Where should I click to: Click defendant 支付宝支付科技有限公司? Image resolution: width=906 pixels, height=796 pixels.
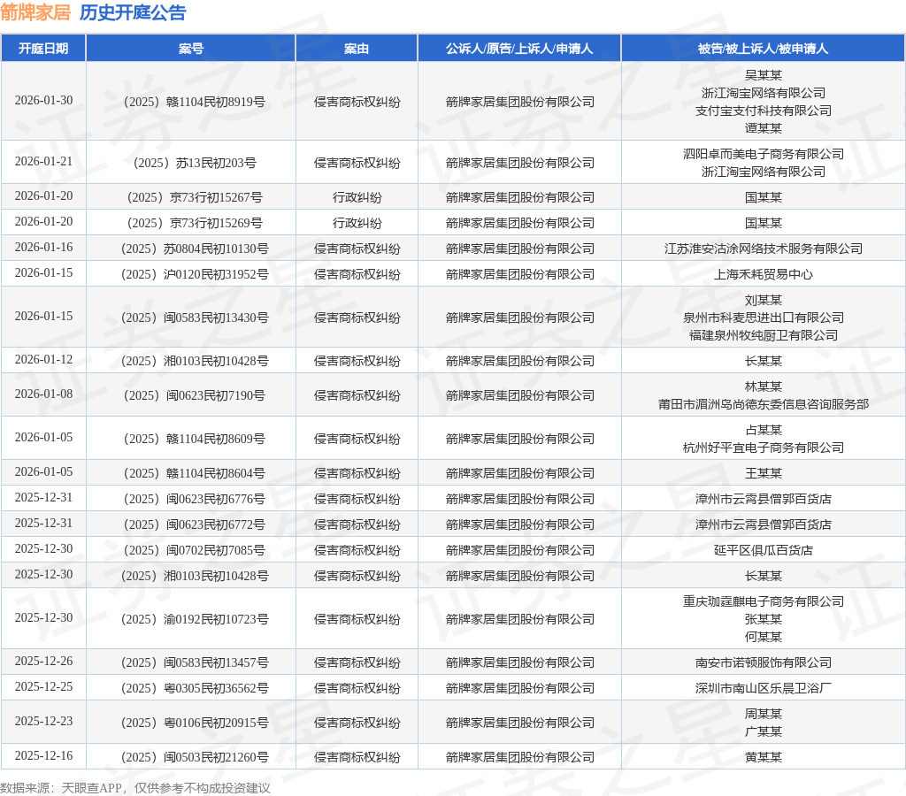click(x=764, y=111)
